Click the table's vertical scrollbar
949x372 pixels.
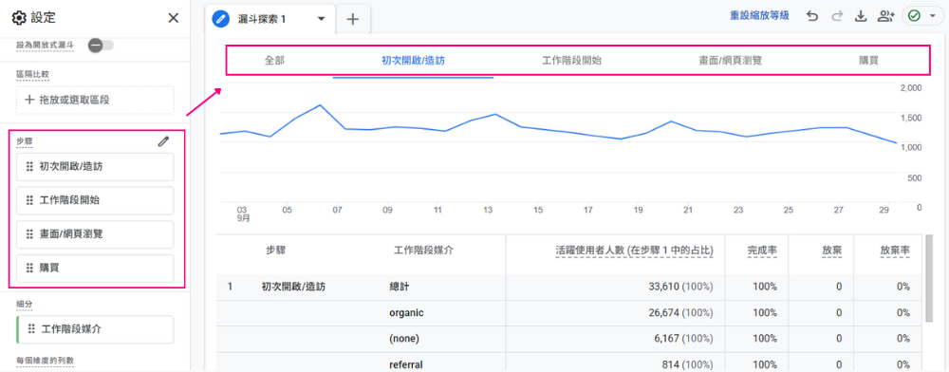coord(929,279)
